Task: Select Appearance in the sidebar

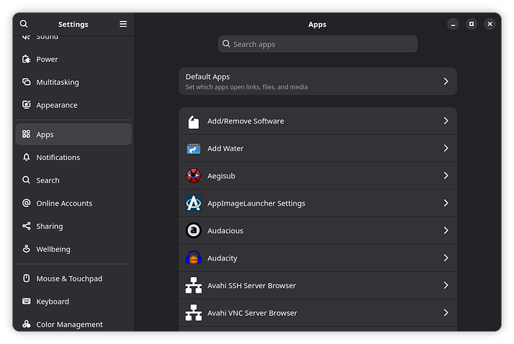Action: click(74, 105)
